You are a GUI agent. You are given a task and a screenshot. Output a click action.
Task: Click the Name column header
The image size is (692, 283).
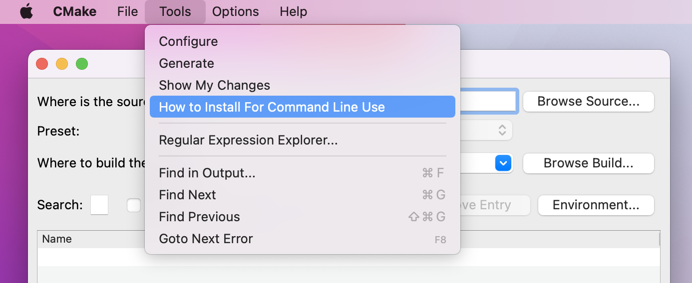click(57, 239)
